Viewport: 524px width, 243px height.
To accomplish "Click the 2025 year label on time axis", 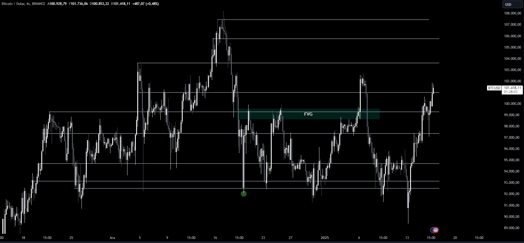I will click(x=325, y=238).
